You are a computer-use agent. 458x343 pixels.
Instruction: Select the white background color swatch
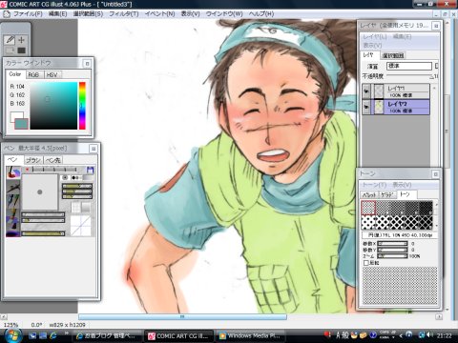pos(16,116)
